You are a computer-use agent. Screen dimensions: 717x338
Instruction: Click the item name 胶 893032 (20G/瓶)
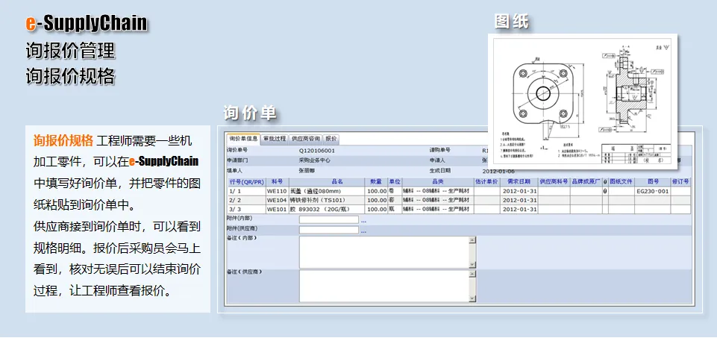(319, 210)
